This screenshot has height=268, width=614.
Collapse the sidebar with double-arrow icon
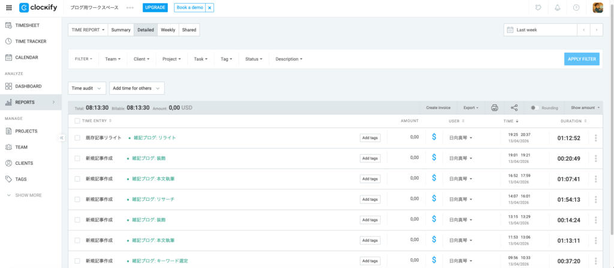tap(61, 138)
